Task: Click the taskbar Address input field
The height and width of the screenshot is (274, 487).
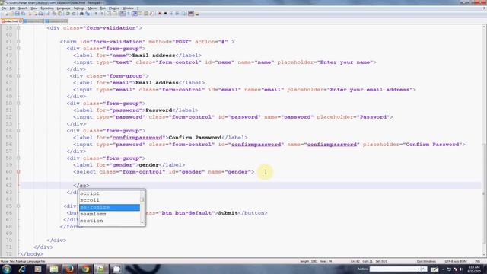Action: [x=393, y=269]
